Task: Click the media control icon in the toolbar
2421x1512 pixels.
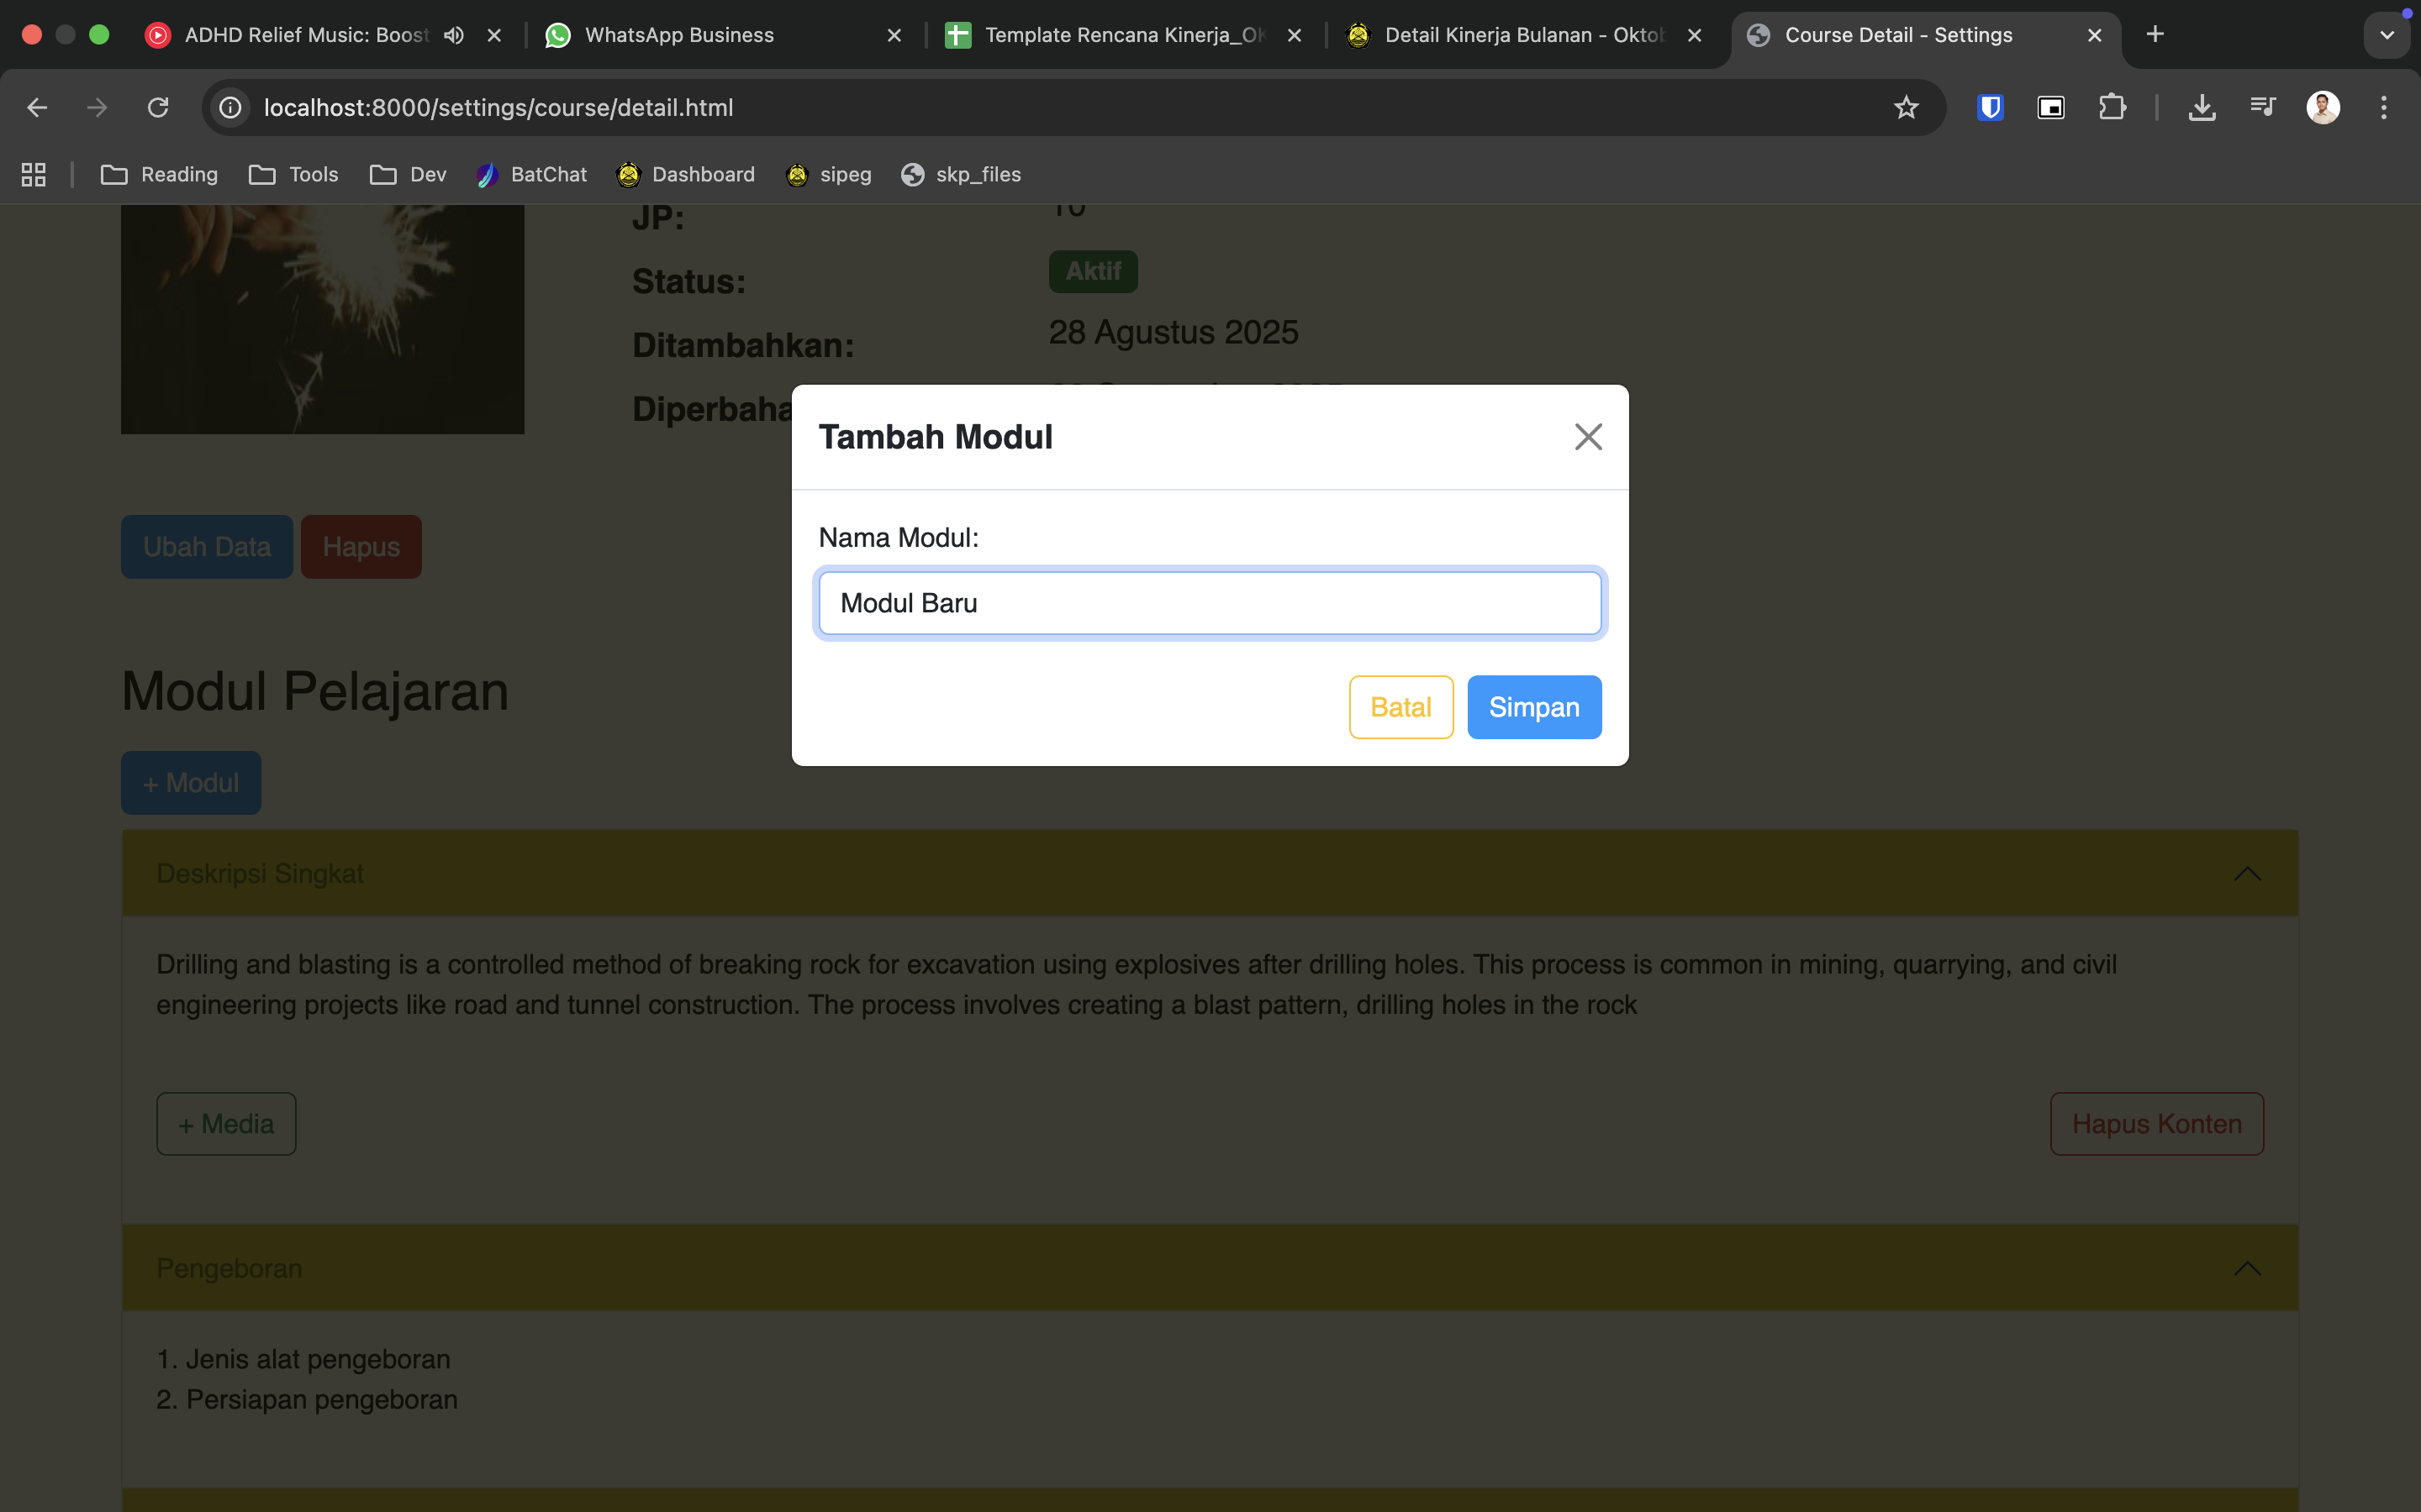Action: tap(2262, 107)
